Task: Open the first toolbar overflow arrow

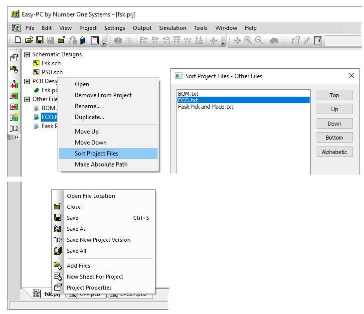Action: point(104,43)
